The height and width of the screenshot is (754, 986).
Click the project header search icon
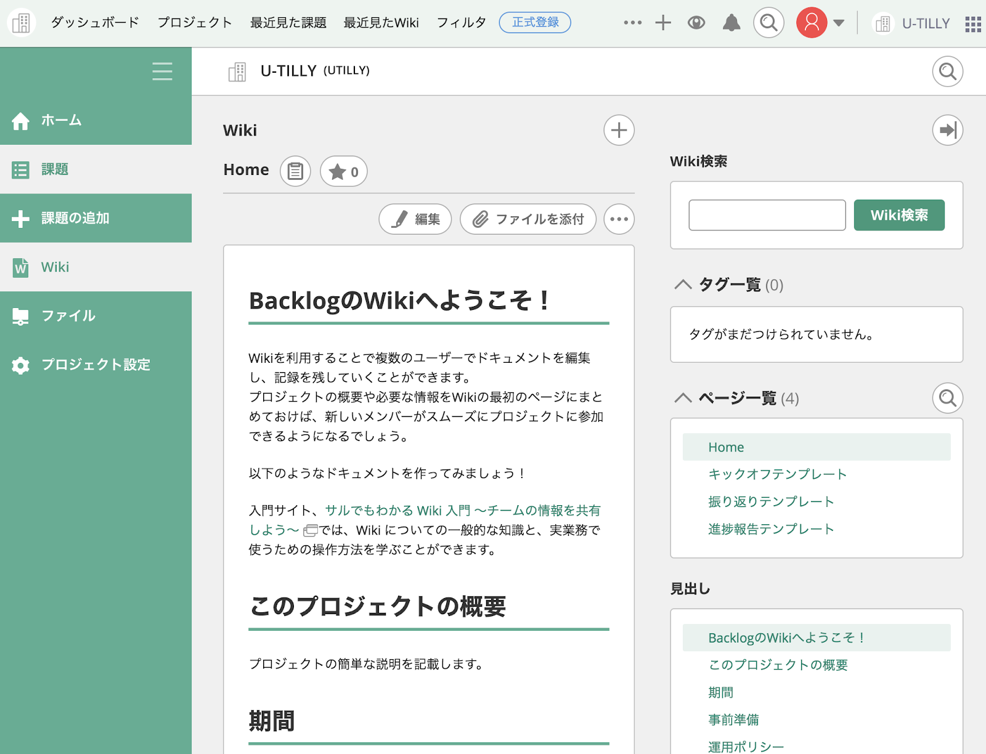pyautogui.click(x=947, y=71)
